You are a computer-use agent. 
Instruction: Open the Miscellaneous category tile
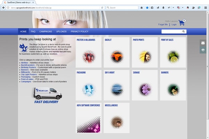click(x=117, y=118)
